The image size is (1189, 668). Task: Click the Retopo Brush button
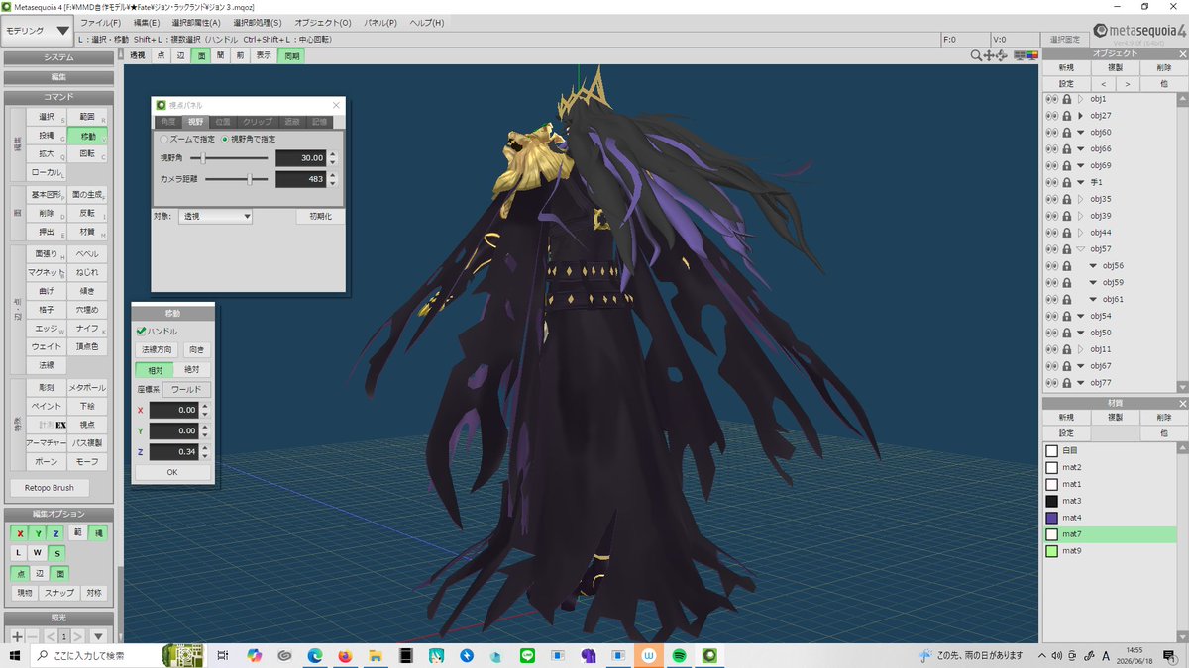tap(50, 488)
